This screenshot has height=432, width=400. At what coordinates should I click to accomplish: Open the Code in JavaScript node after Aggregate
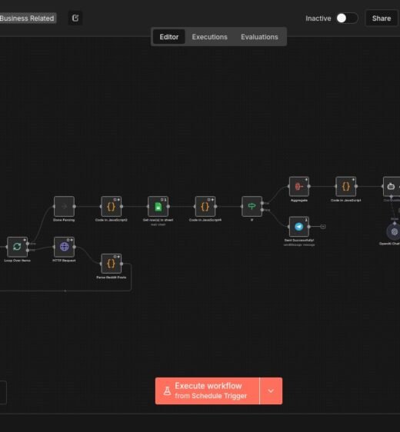coord(345,187)
